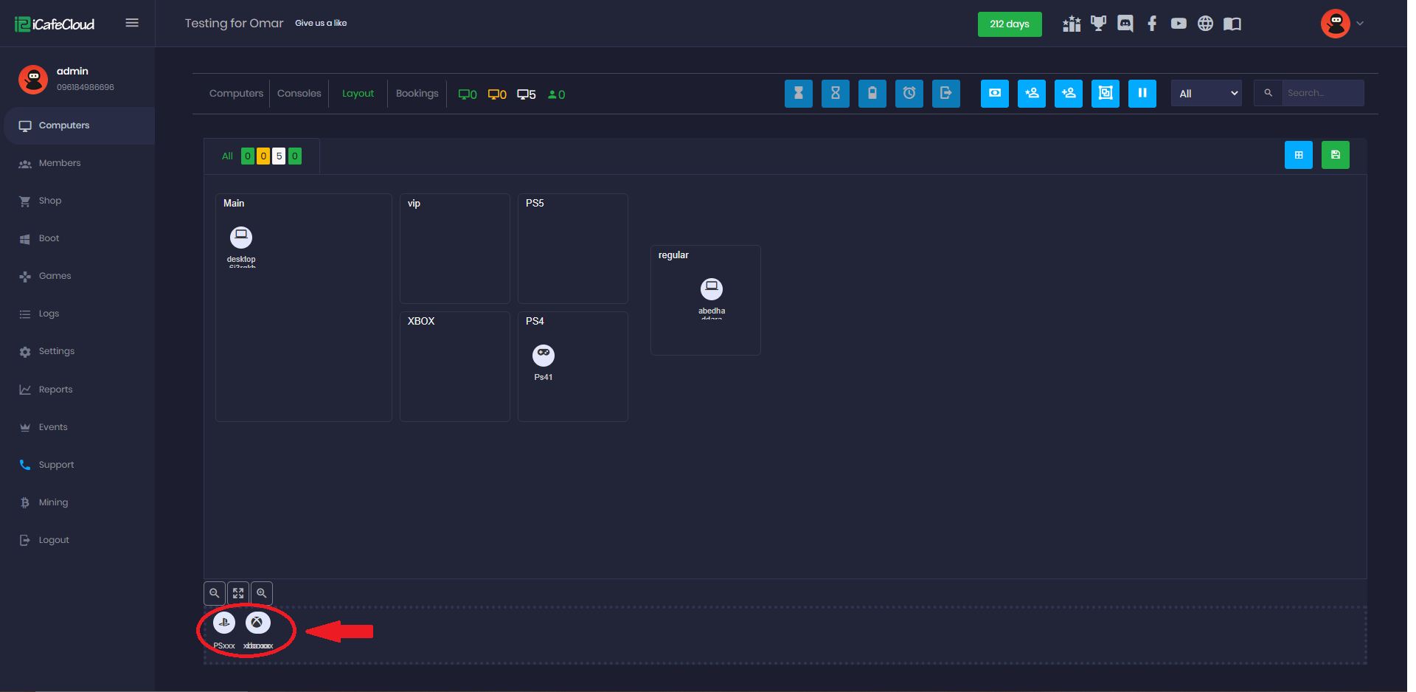Open the All filter dropdown
The height and width of the screenshot is (692, 1416).
[1206, 94]
